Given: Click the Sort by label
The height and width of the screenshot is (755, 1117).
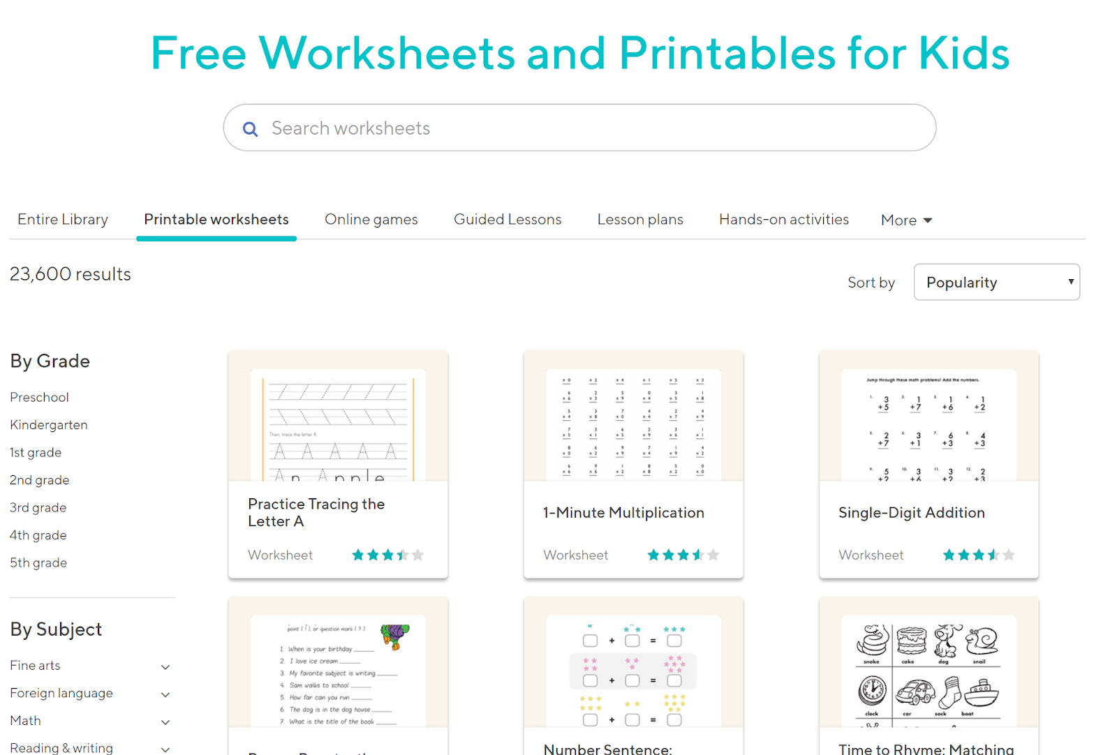Looking at the screenshot, I should 871,283.
